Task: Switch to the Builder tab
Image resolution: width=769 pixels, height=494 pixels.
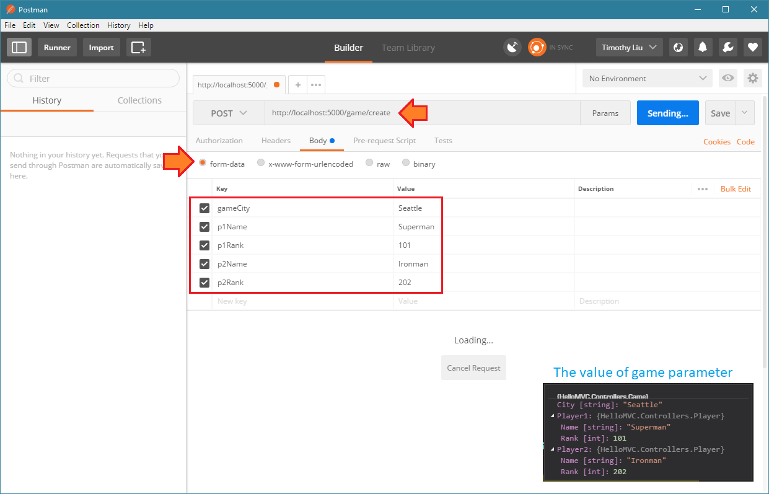Action: click(x=349, y=48)
